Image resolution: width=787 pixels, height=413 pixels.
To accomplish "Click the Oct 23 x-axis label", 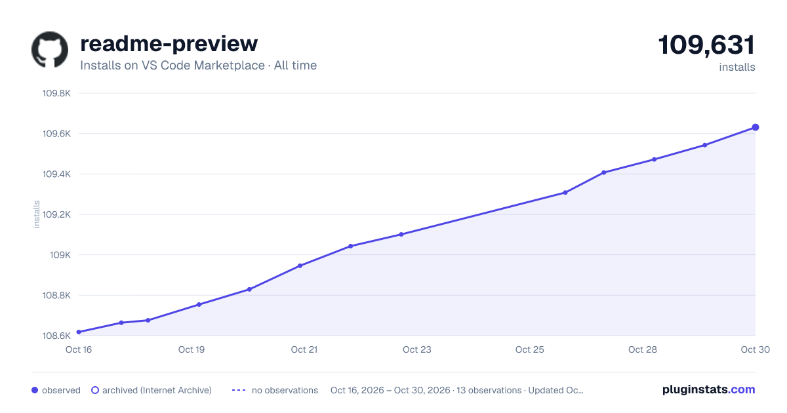I will [x=417, y=349].
